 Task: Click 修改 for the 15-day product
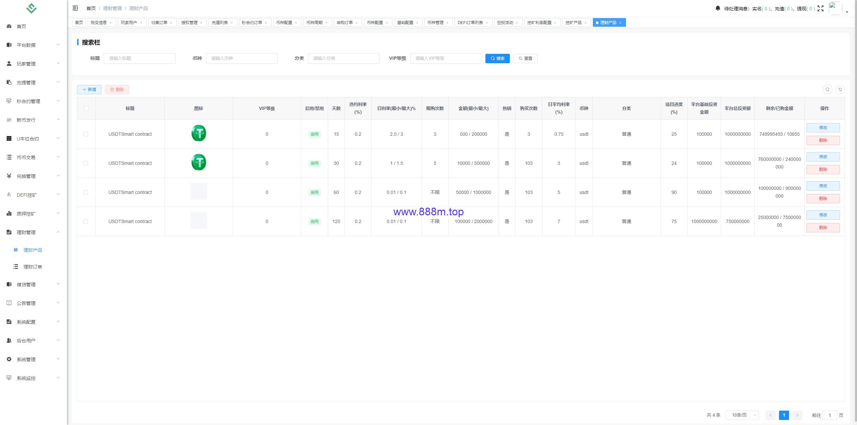[x=823, y=128]
